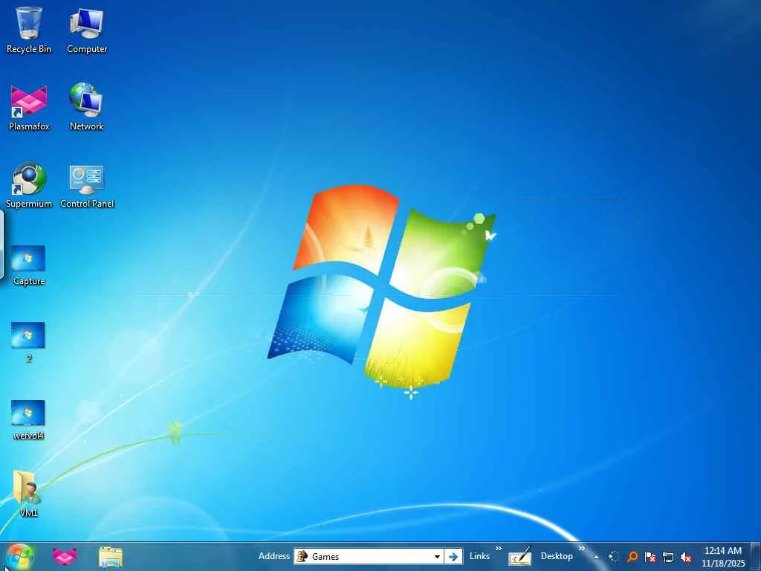This screenshot has height=571, width=761.
Task: Select the Plasmafox shortcut on desktop
Action: pyautogui.click(x=29, y=107)
